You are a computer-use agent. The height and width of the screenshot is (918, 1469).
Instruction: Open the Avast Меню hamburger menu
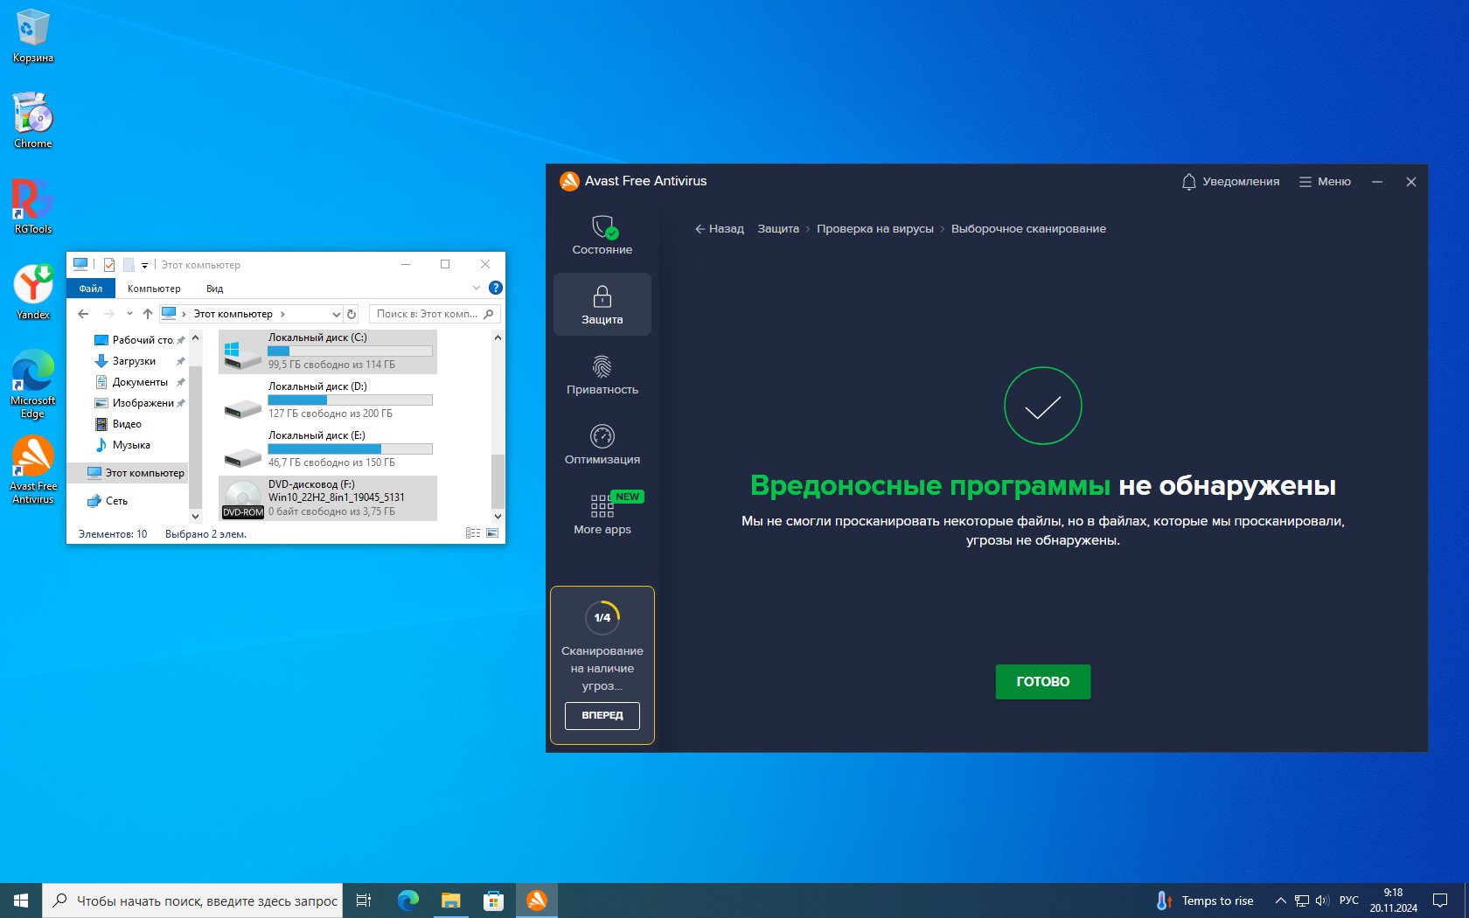click(1325, 182)
